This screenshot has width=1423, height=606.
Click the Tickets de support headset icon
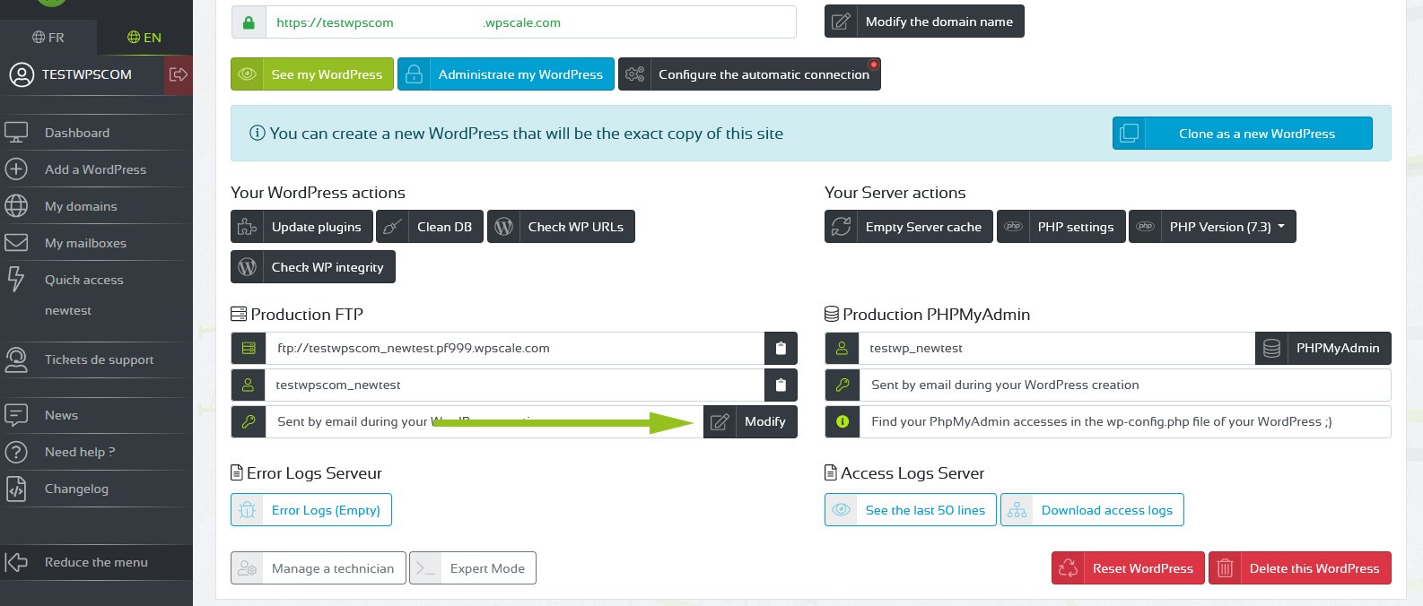tap(16, 359)
